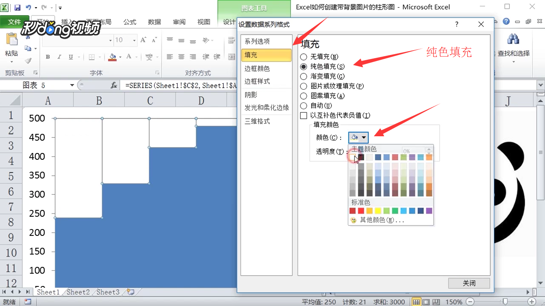Click the Copy icon in clipboard group
Viewport: 545px width, 306px height.
pos(28,48)
